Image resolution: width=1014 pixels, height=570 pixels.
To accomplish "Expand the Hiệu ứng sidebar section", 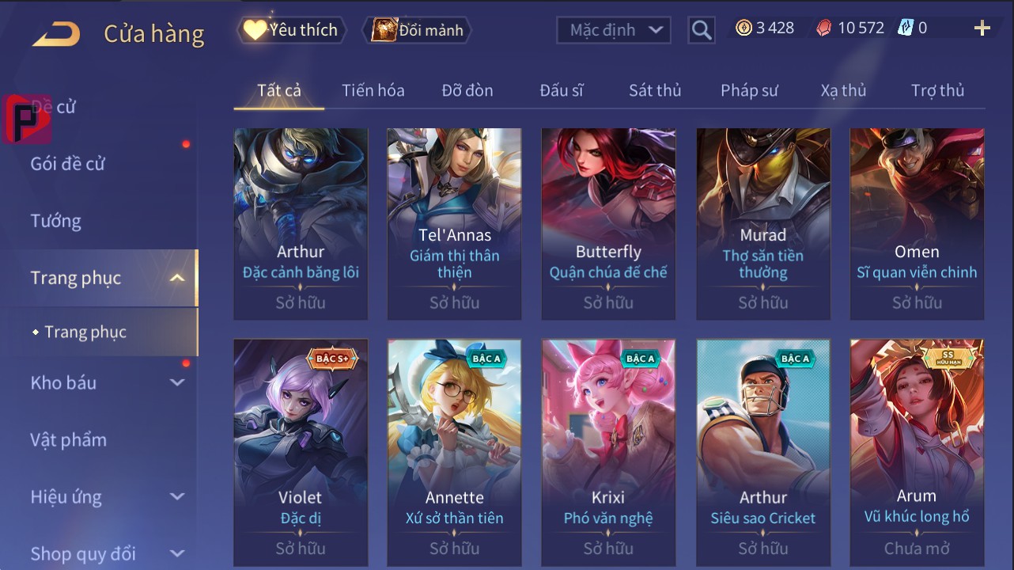I will [x=177, y=496].
